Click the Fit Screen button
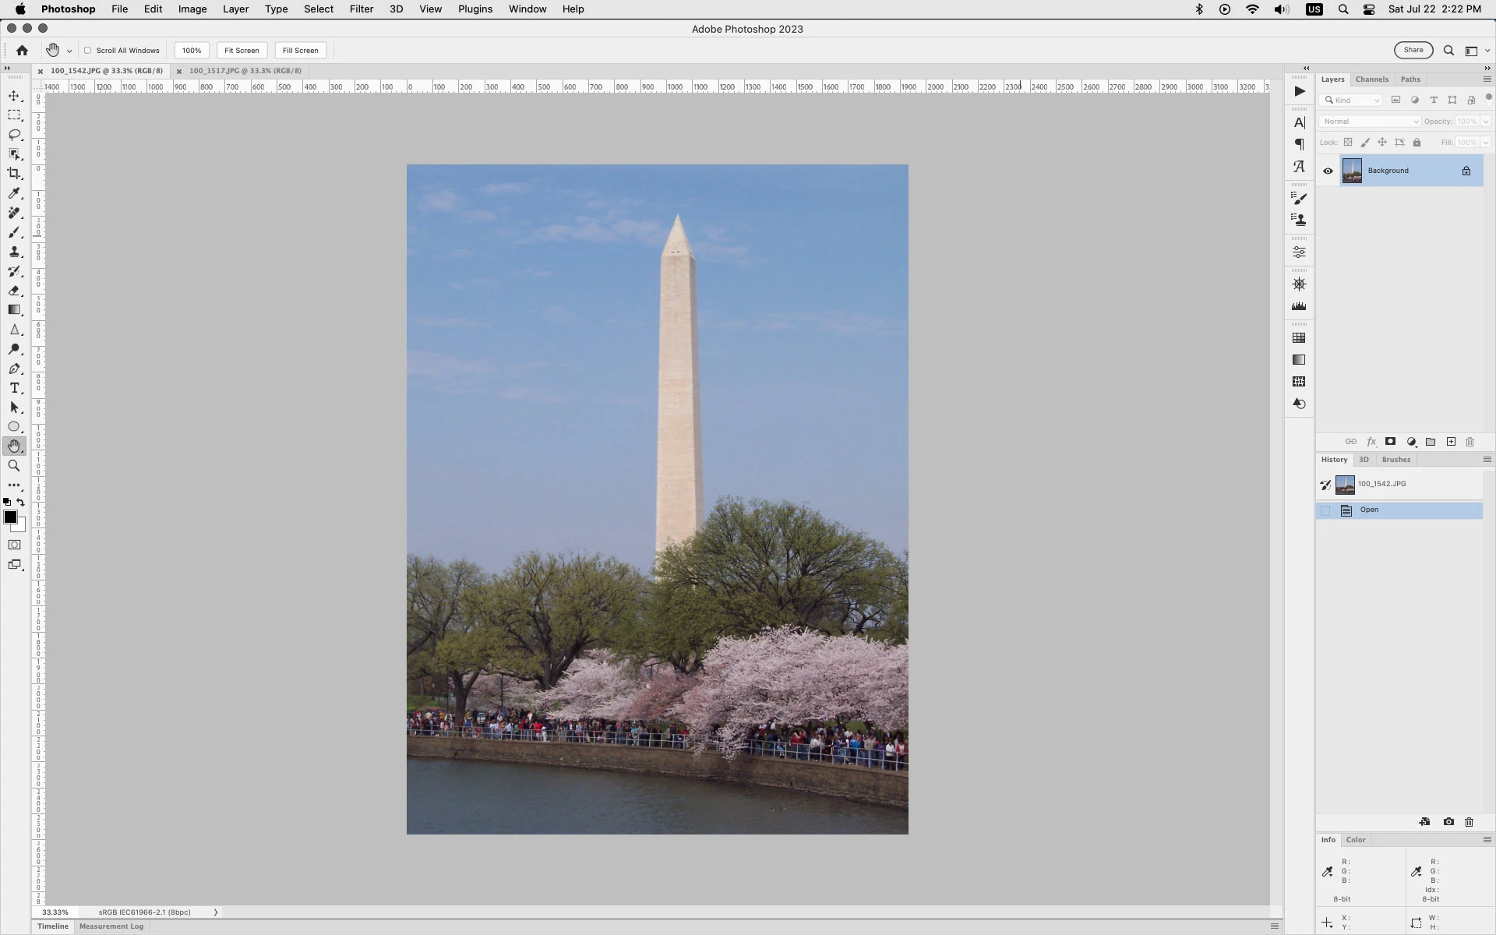1496x935 pixels. coord(242,51)
